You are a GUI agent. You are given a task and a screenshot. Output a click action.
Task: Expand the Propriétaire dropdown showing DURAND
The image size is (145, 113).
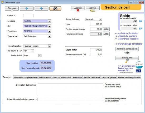coord(50,31)
